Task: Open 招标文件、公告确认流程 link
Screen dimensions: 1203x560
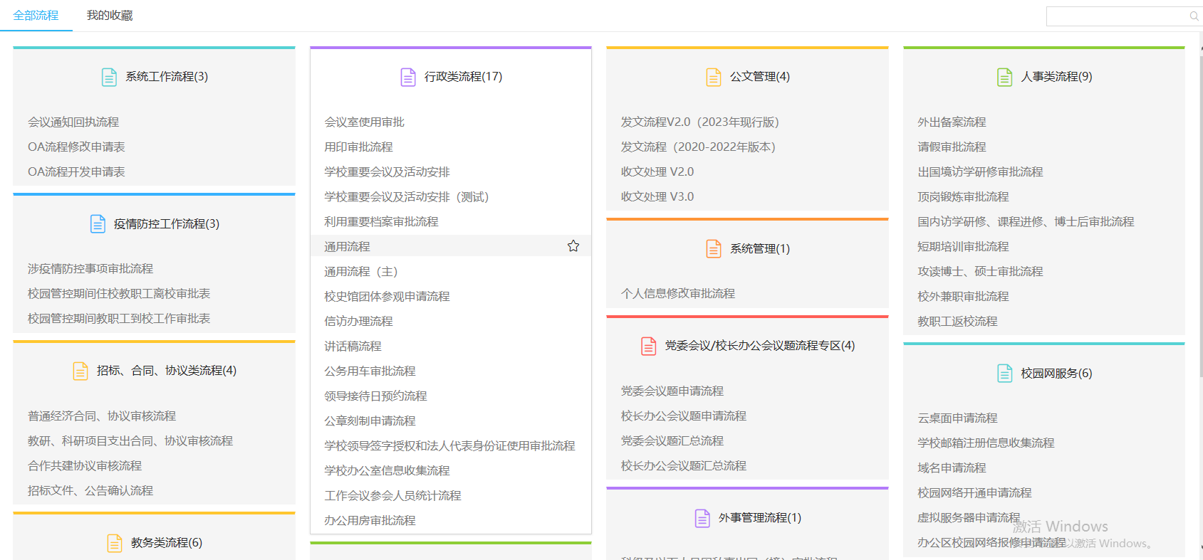Action: (x=90, y=491)
